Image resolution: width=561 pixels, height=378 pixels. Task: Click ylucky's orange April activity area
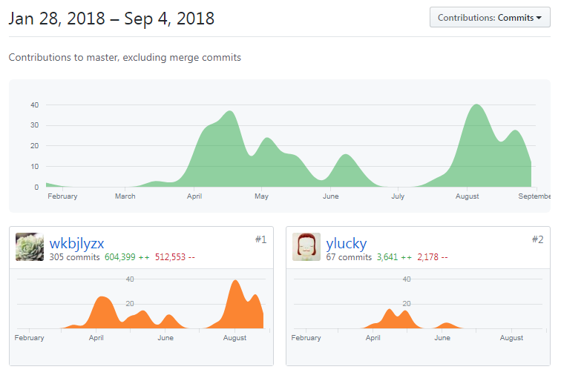[396, 318]
